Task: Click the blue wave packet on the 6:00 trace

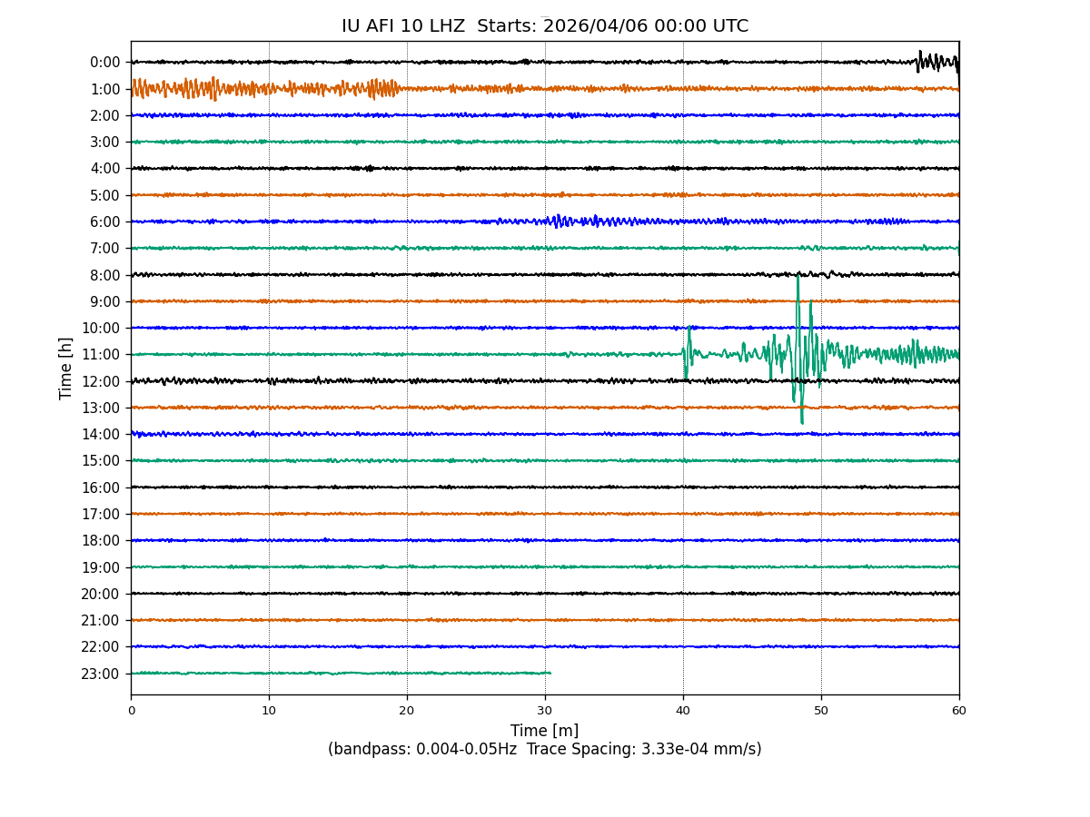Action: click(581, 221)
